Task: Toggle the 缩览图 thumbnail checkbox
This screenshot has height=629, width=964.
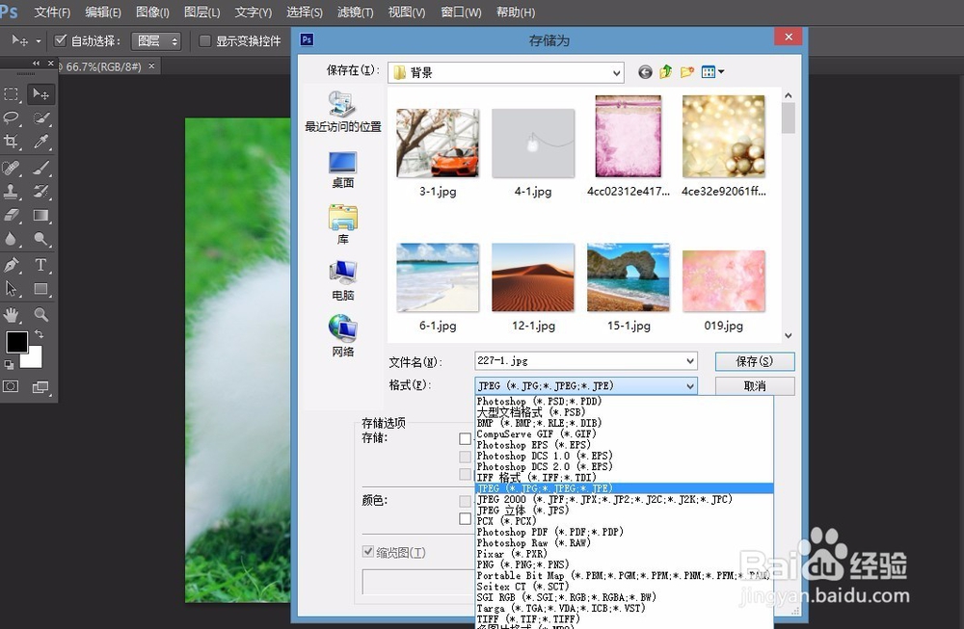Action: point(368,552)
